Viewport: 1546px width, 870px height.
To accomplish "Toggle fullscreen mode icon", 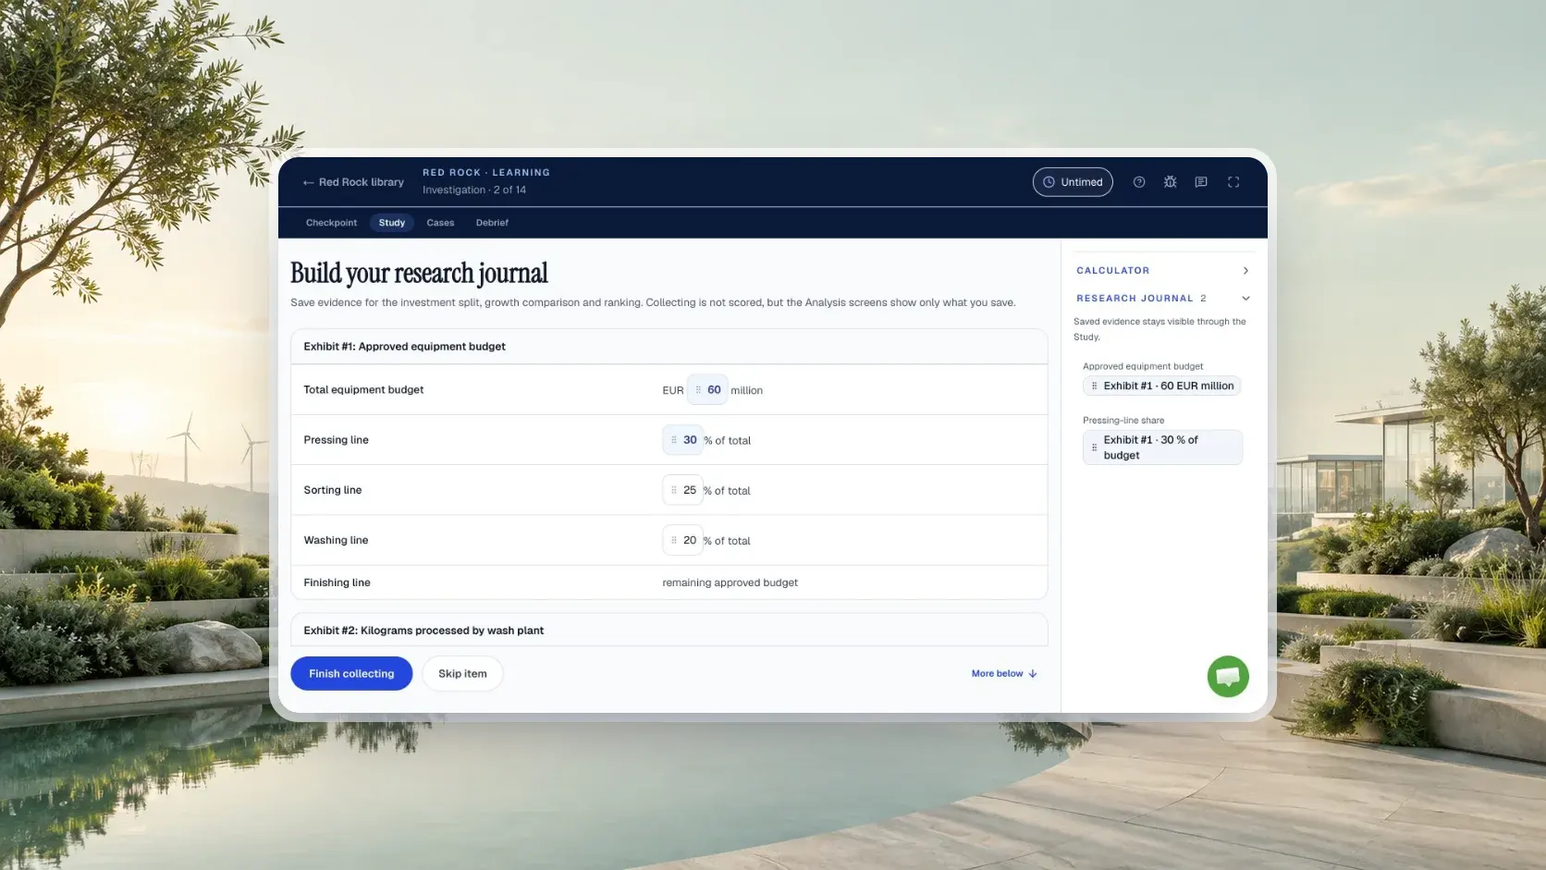I will coord(1233,182).
